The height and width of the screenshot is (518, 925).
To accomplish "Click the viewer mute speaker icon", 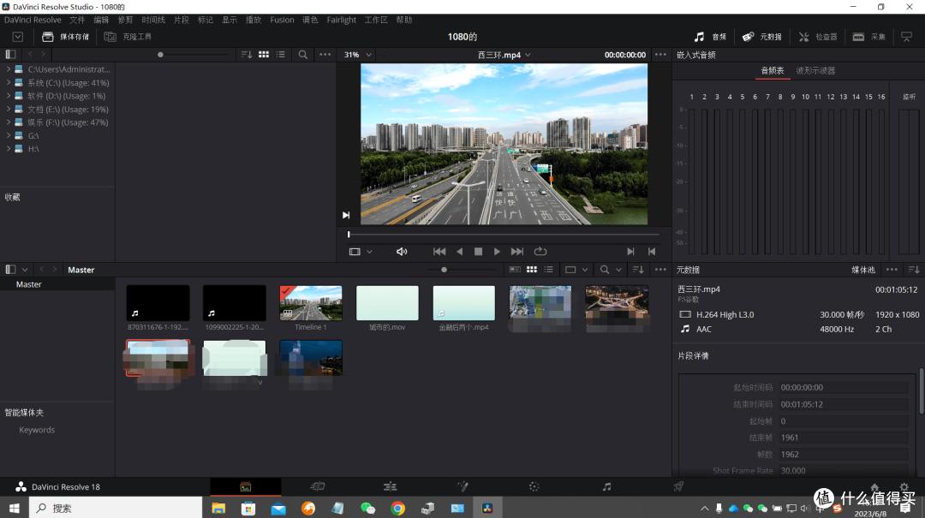I will pos(402,252).
